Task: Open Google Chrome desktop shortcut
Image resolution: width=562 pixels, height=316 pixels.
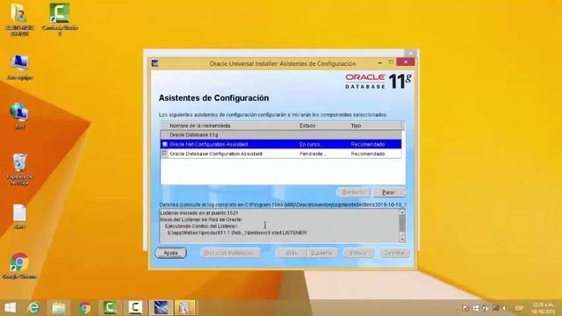Action: click(19, 266)
